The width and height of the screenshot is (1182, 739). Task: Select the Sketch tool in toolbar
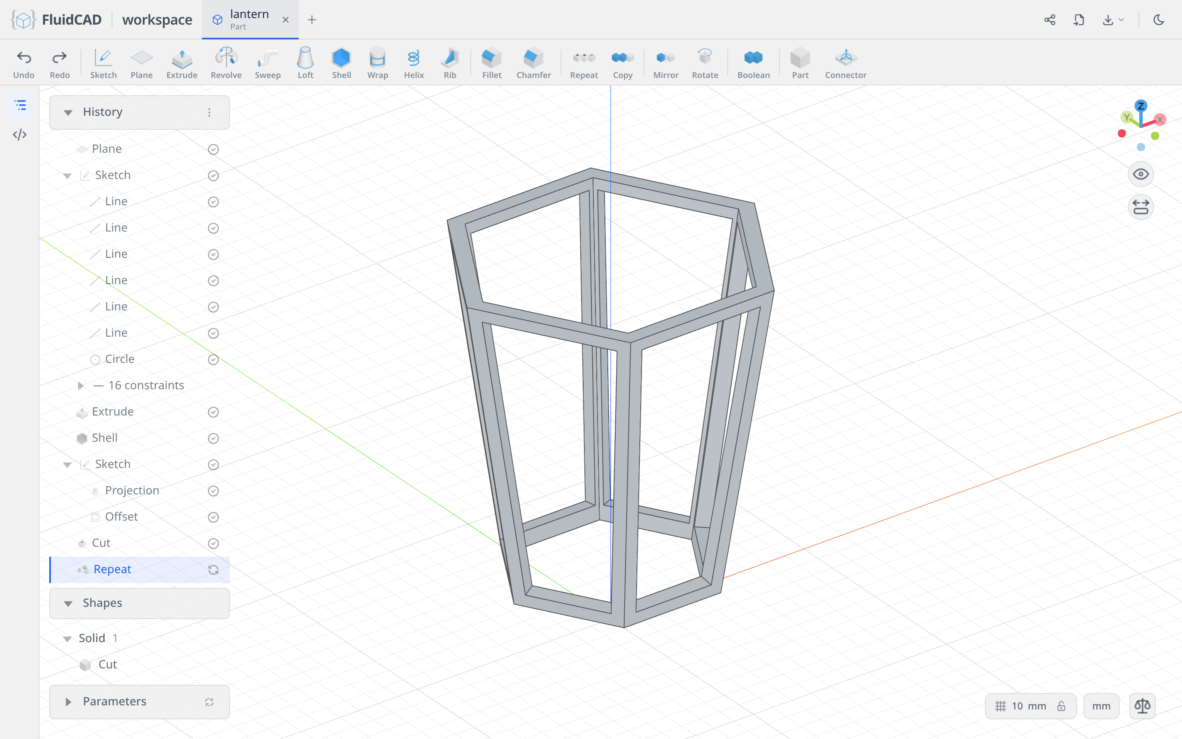[103, 64]
